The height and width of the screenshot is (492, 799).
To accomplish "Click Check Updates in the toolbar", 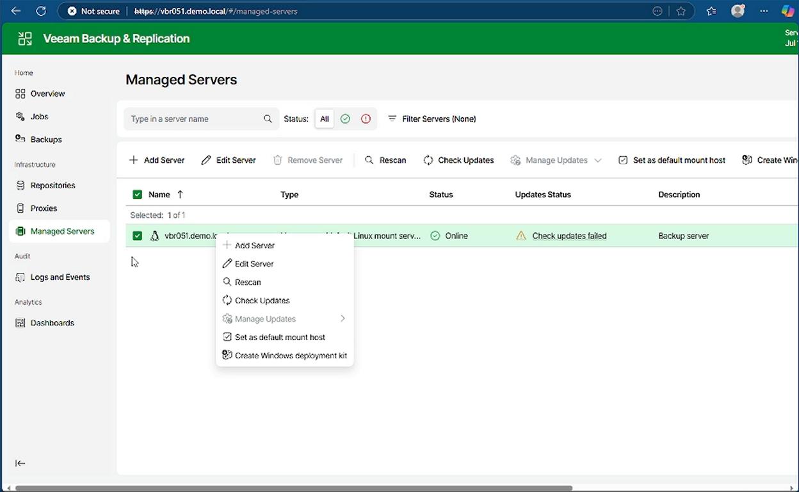I will [x=458, y=160].
